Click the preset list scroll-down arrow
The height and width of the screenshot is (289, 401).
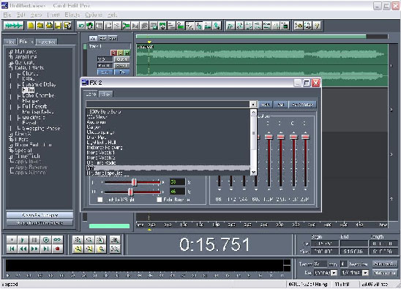253,172
